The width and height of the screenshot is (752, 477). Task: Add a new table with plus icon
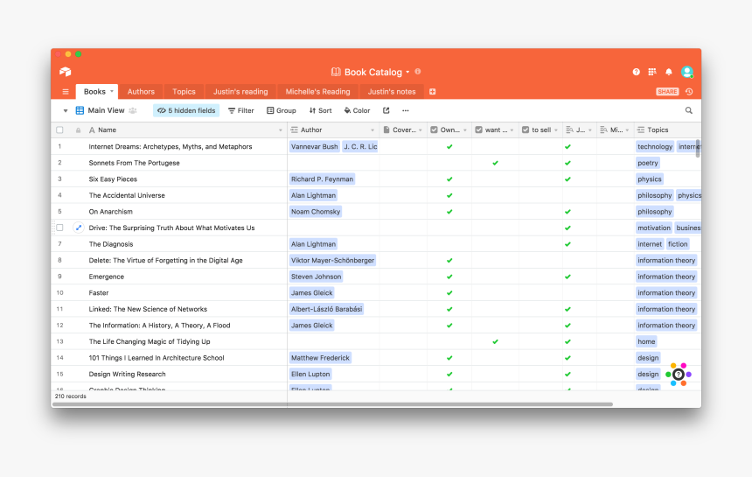[432, 92]
